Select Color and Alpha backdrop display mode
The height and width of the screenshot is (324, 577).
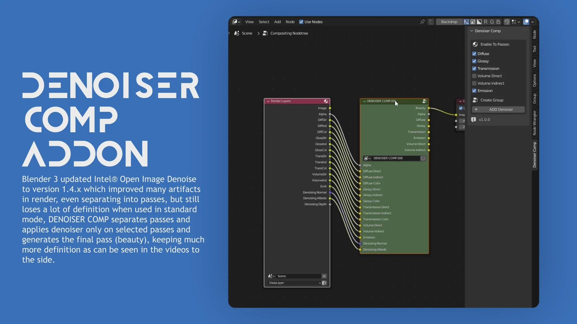pyautogui.click(x=467, y=22)
